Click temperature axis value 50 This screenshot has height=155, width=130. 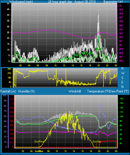pos(121,139)
